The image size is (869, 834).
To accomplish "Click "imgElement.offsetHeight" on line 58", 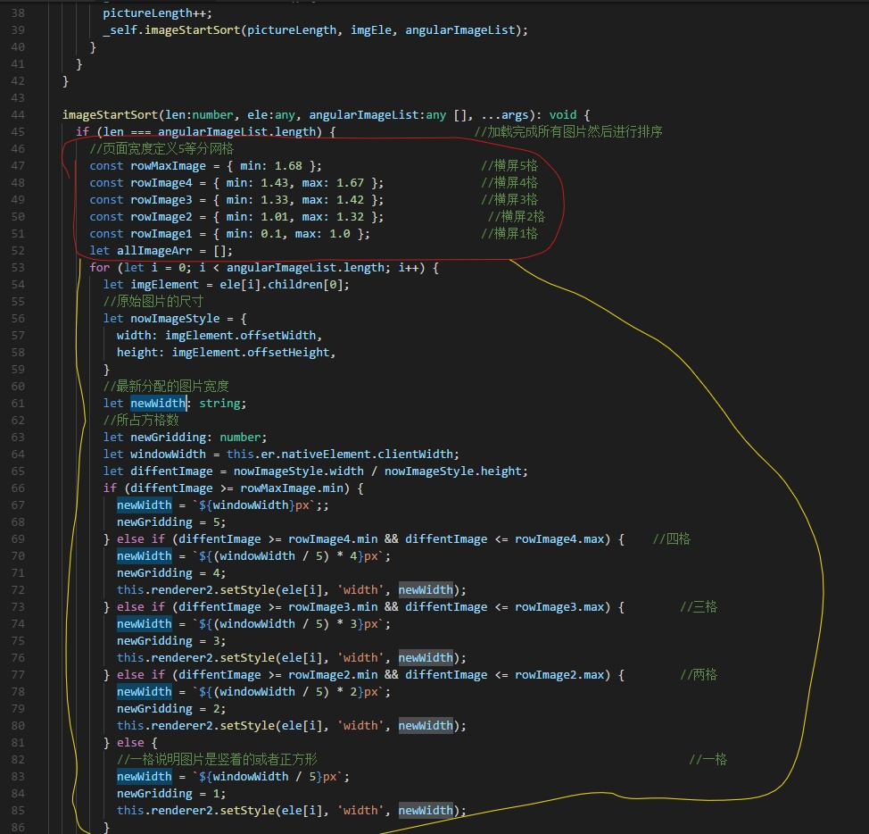I will tap(251, 352).
